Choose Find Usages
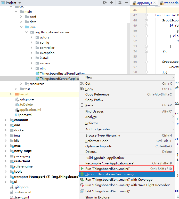Image resolution: width=179 pixels, height=199 pixels. coord(127,112)
